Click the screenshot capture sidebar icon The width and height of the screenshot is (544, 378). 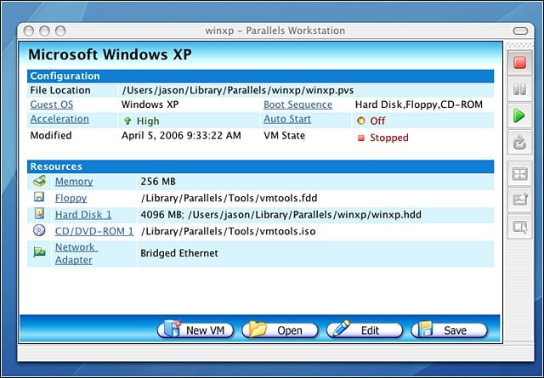point(519,200)
